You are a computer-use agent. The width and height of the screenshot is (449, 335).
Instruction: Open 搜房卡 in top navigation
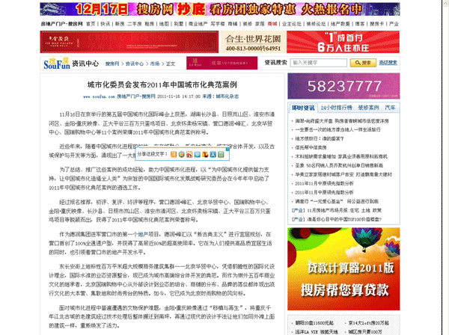point(377,24)
